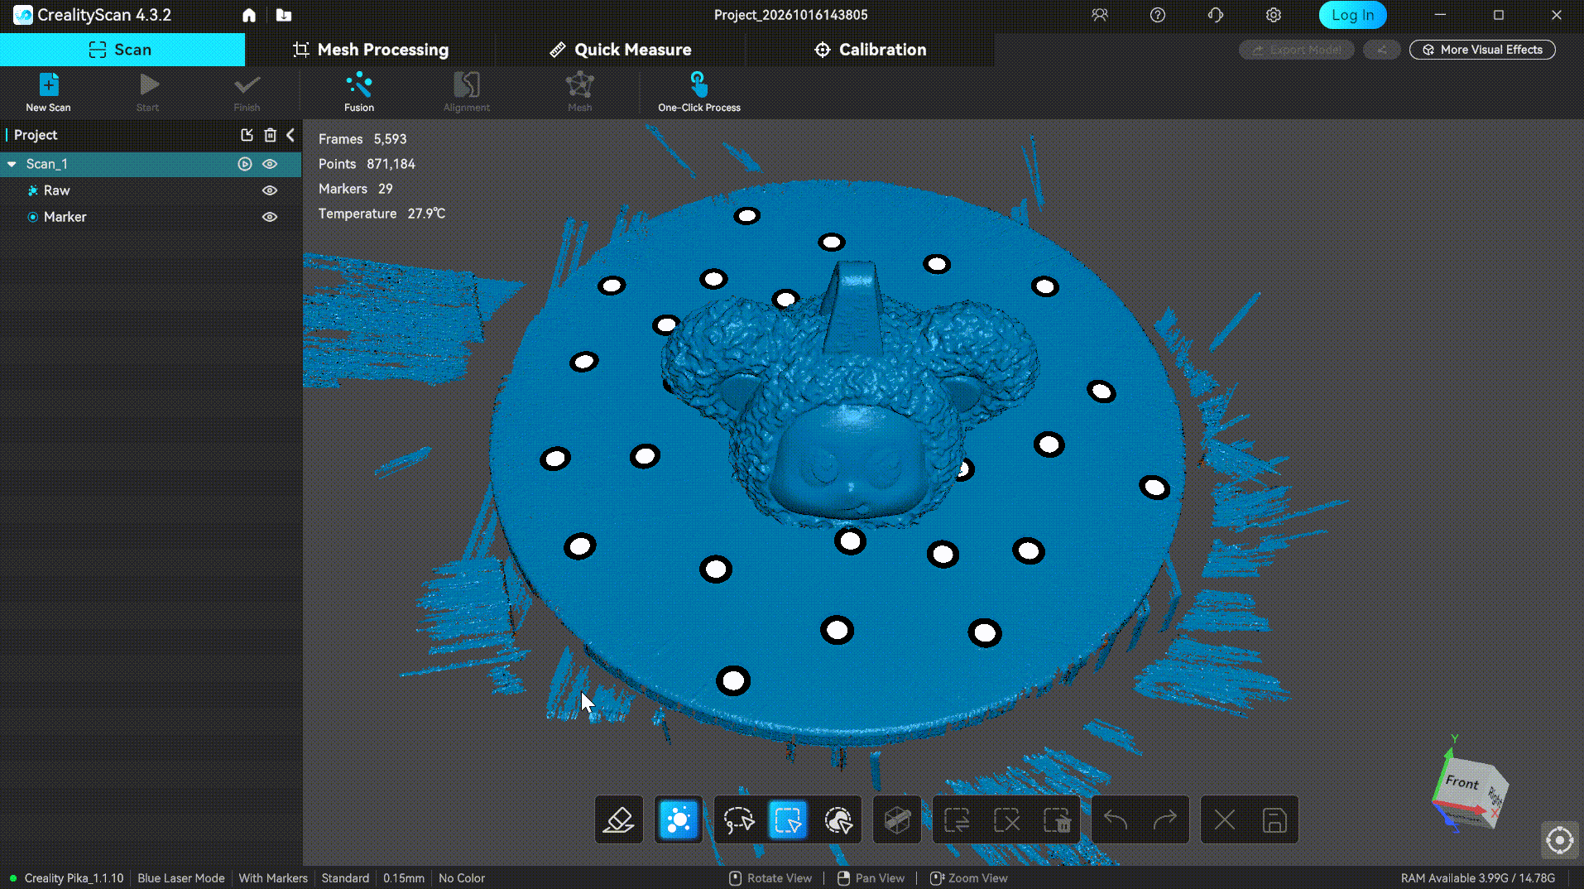Choose the rectangle selection tool
The height and width of the screenshot is (889, 1584).
click(x=788, y=819)
